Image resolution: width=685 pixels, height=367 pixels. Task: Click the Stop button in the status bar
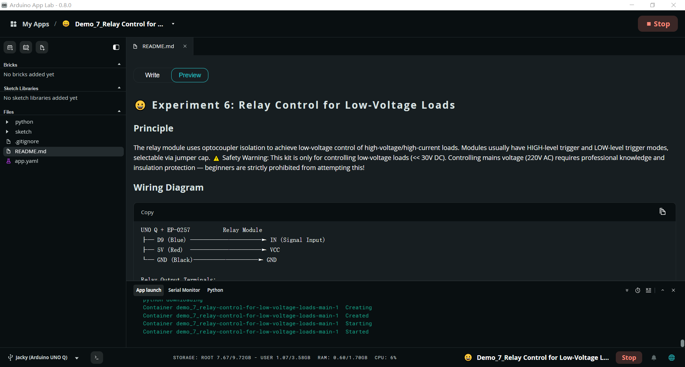pos(629,357)
